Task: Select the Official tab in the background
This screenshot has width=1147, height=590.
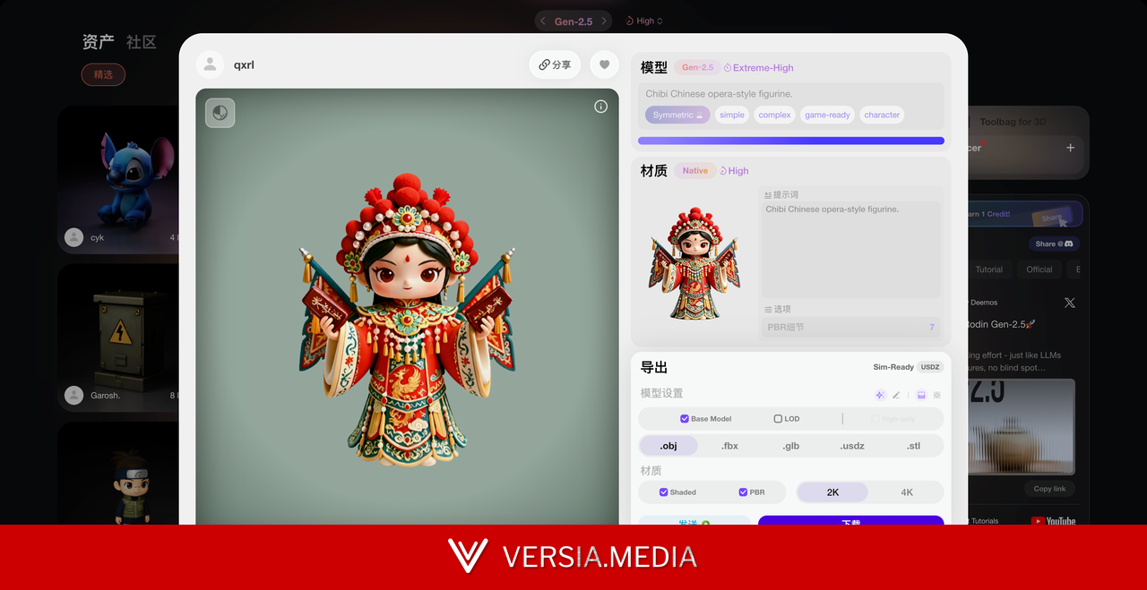Action: coord(1039,269)
